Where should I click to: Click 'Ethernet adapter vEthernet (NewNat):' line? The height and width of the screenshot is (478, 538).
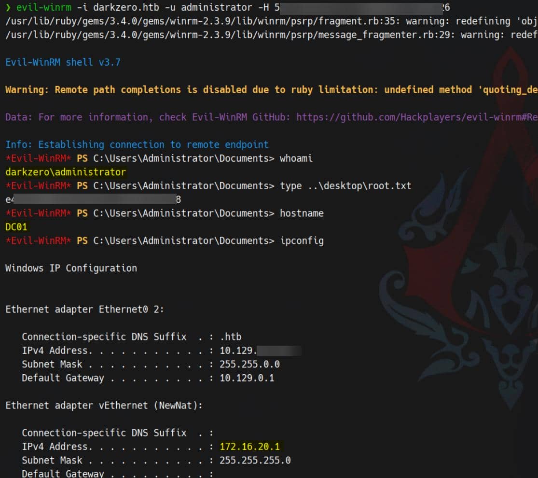click(x=104, y=406)
